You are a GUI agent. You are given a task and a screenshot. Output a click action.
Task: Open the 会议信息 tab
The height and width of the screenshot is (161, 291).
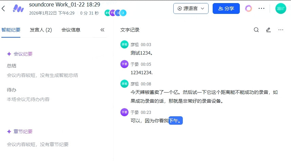coord(71,30)
